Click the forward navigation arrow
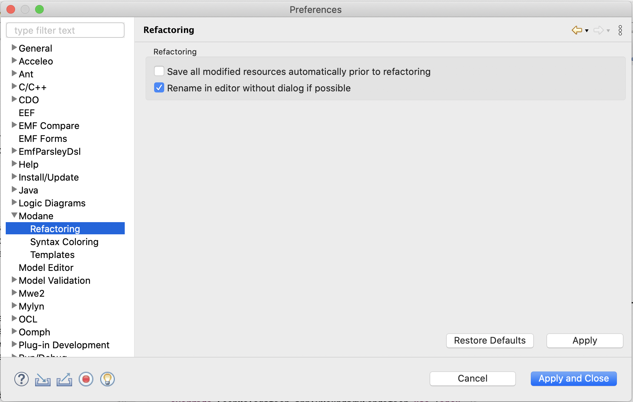The image size is (633, 402). [x=598, y=30]
